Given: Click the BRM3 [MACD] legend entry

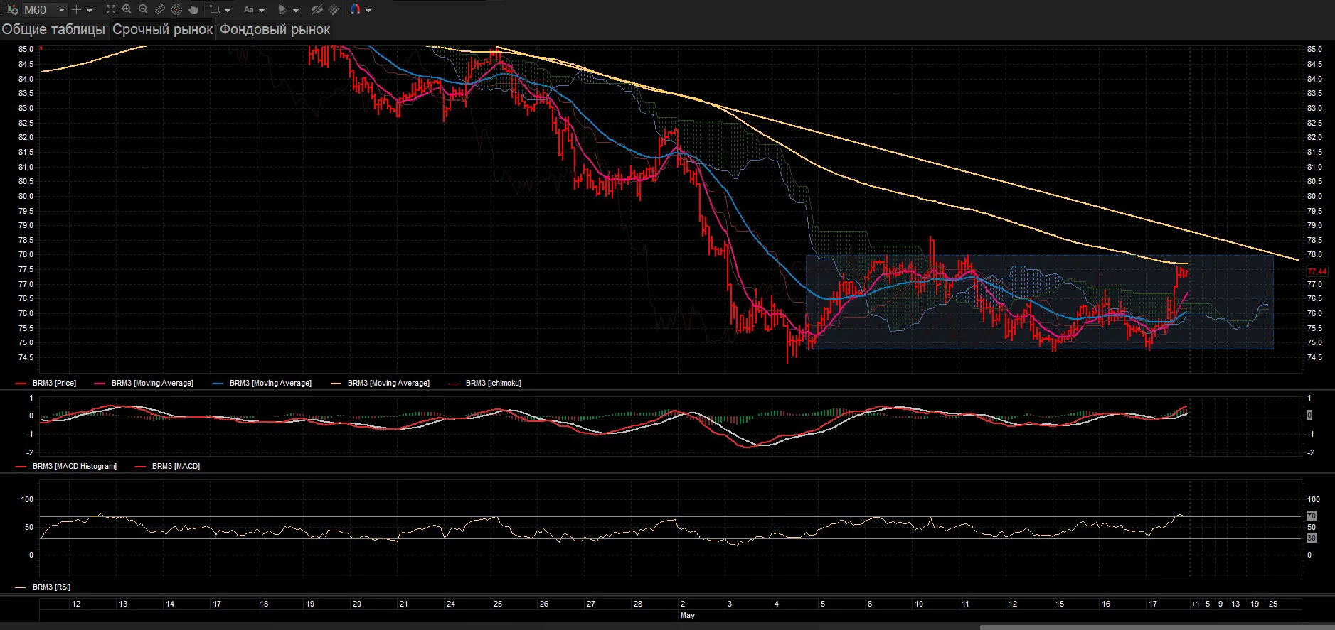Looking at the screenshot, I should pos(168,466).
